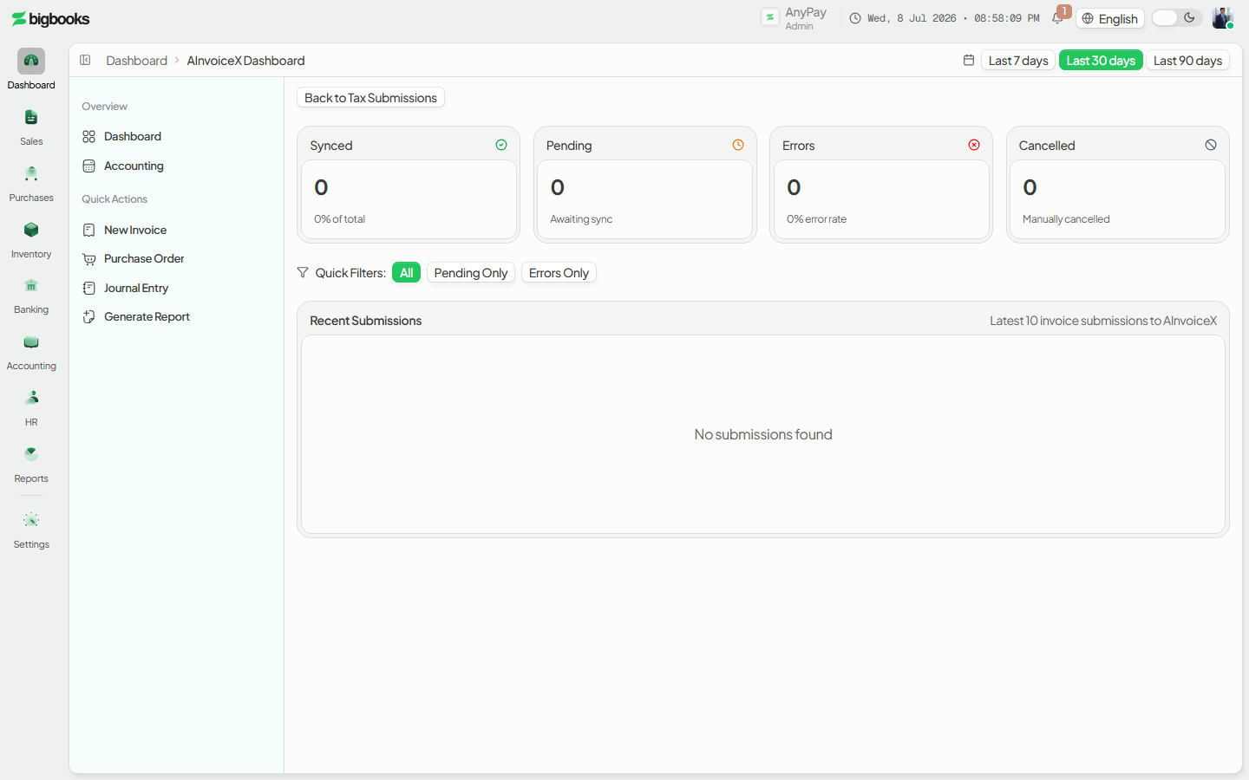This screenshot has height=780, width=1249.
Task: Open the Journal Entry quick action
Action: (x=176, y=288)
